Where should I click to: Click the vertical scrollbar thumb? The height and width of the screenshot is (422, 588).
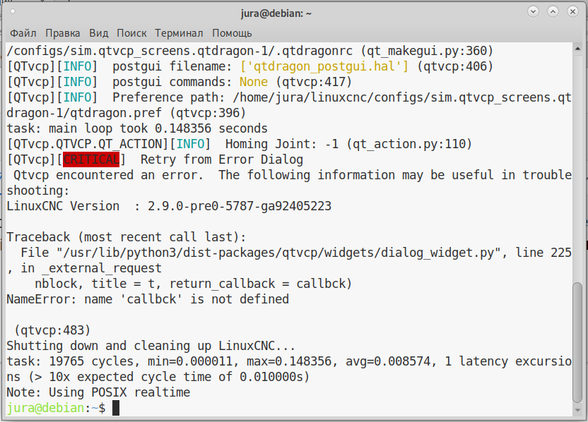578,343
